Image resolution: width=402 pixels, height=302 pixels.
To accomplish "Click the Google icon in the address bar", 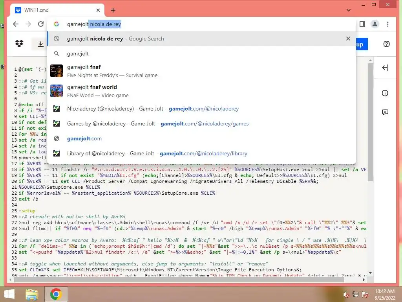I will coord(57,24).
